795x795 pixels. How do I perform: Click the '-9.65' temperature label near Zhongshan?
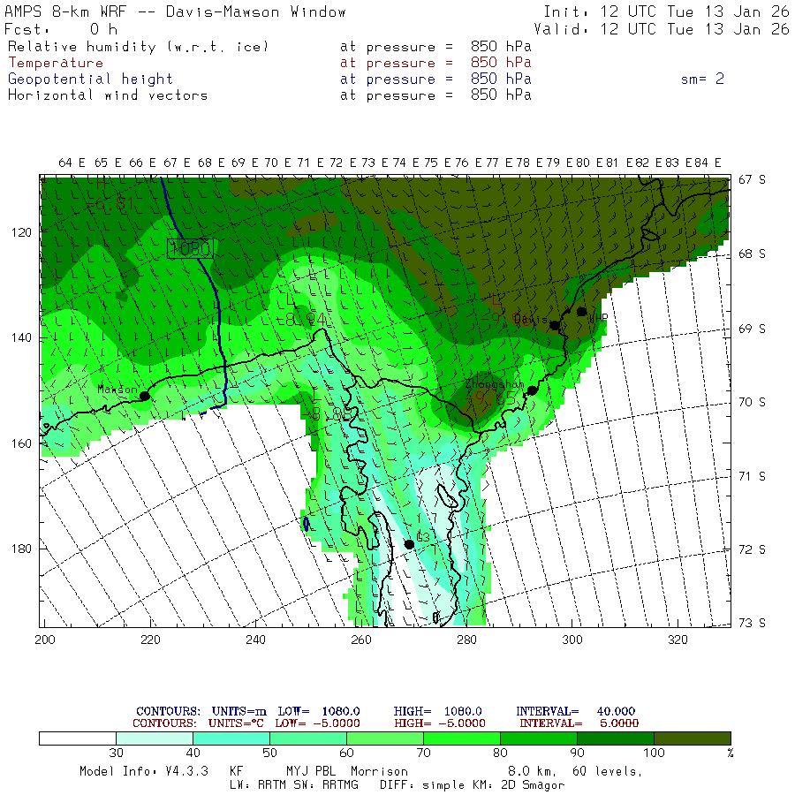pos(491,398)
